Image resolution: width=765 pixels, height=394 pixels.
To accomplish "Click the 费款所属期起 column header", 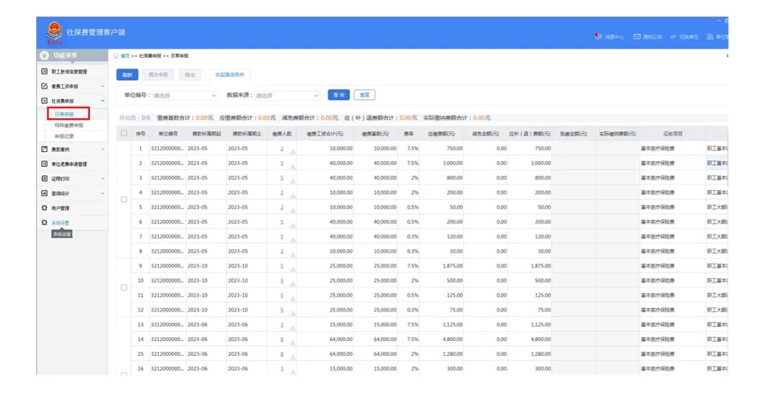I will click(206, 134).
